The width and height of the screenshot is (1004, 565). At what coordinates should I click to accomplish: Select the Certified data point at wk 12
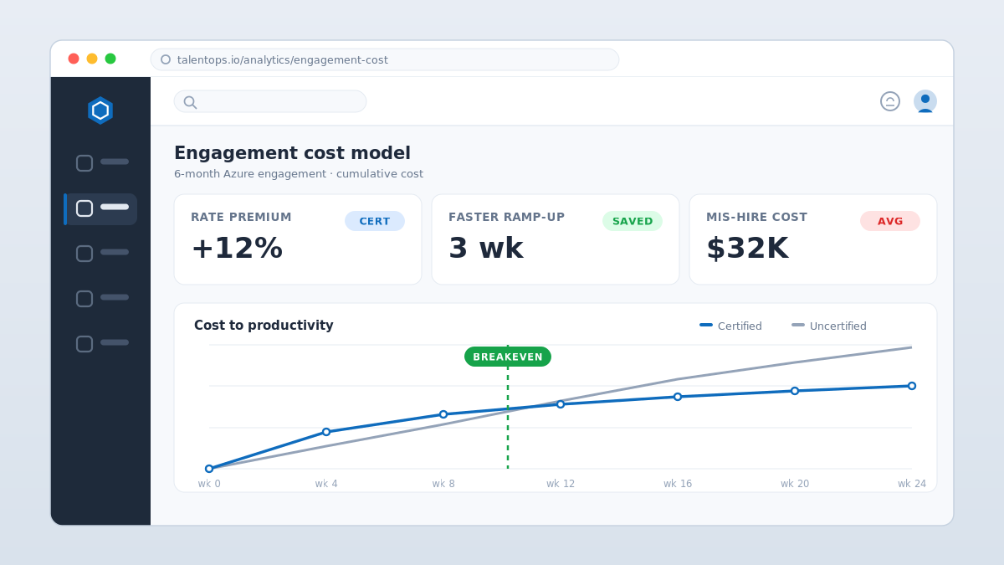pyautogui.click(x=561, y=404)
